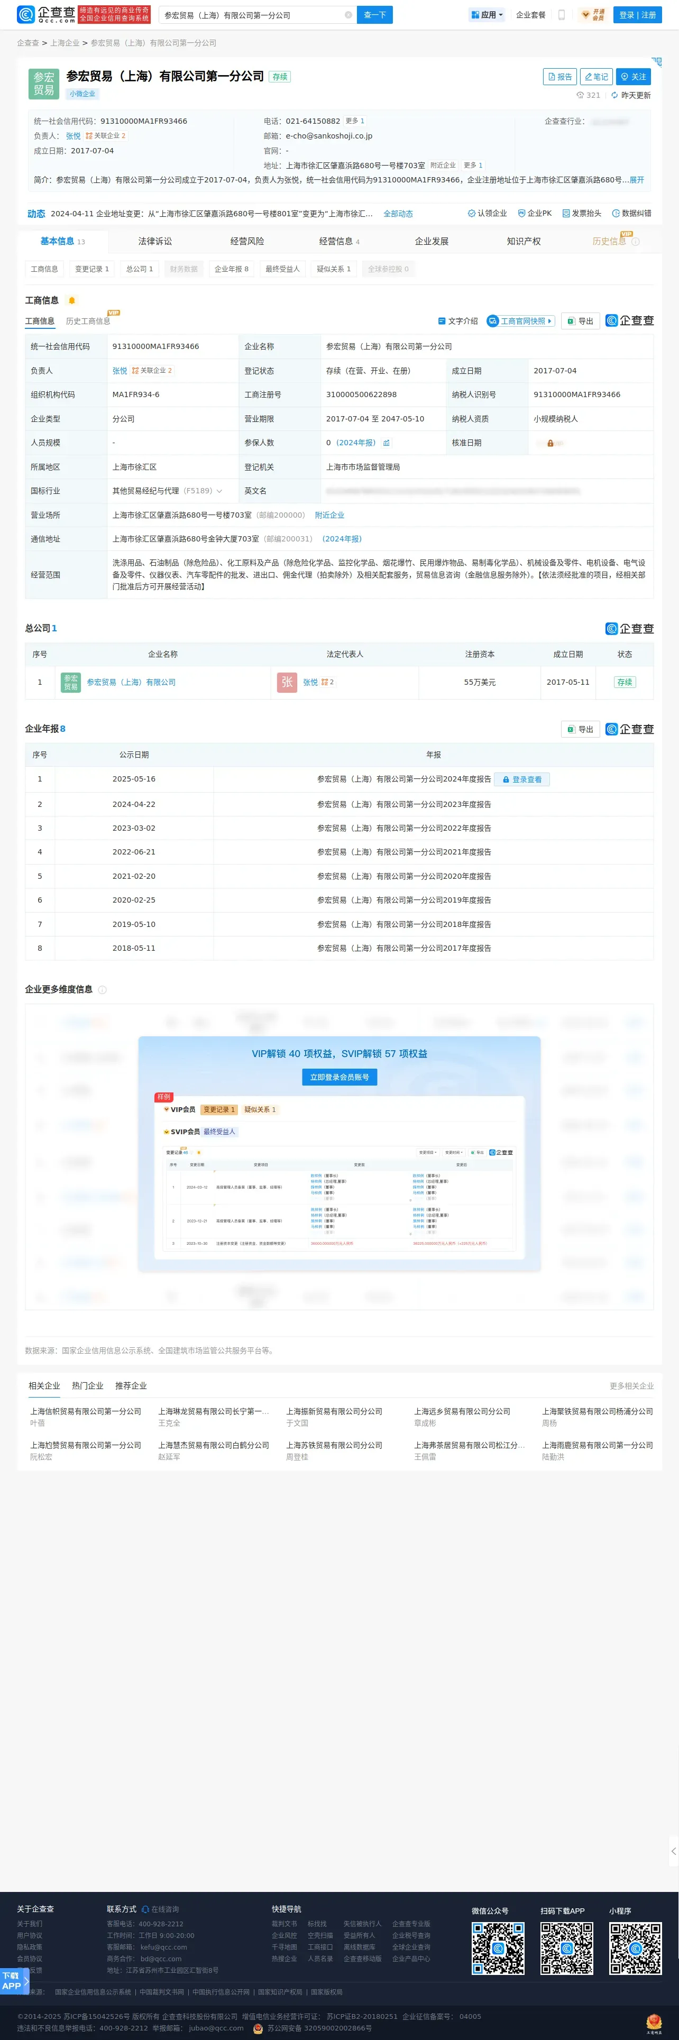This screenshot has height=2040, width=679.
Task: Expand 国标行业 F5189 chevron
Action: coord(219,491)
